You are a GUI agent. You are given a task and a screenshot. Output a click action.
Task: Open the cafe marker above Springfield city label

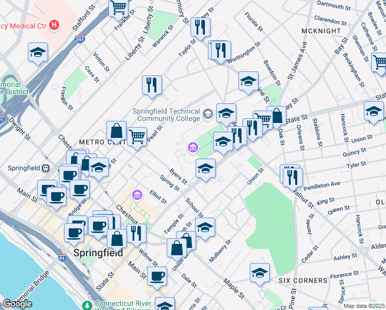[x=74, y=233]
